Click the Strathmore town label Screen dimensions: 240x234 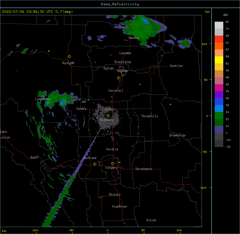click(144, 169)
